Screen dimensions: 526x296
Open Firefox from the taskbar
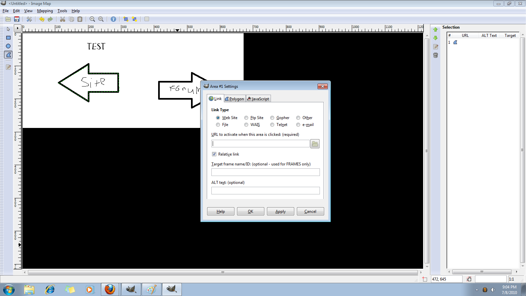[x=110, y=289]
